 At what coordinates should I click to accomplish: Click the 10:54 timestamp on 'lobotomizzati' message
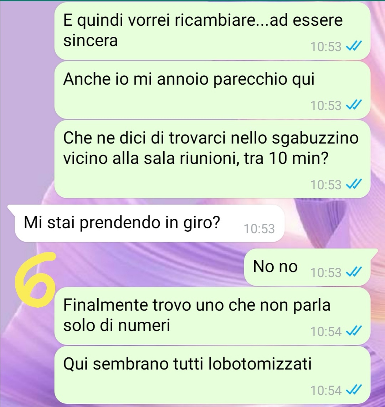tap(326, 390)
